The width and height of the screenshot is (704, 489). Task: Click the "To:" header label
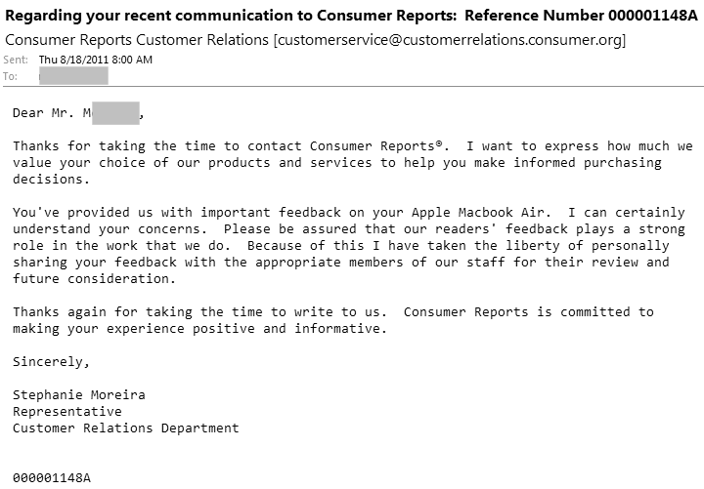click(11, 75)
